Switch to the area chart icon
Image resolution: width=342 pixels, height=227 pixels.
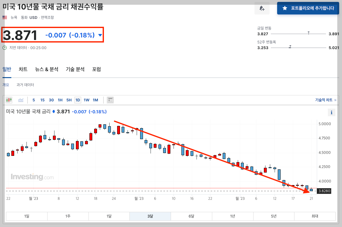[21, 100]
